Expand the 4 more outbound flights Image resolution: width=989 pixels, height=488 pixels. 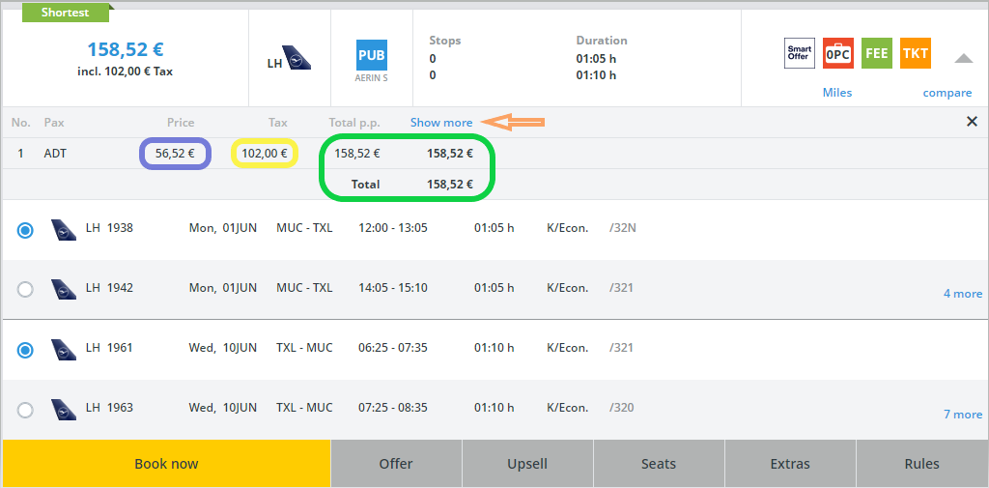click(x=962, y=294)
